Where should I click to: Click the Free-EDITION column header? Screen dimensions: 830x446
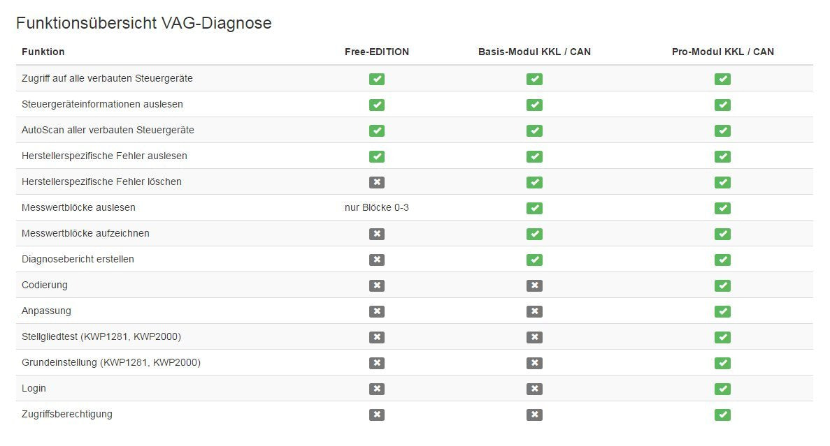[377, 52]
